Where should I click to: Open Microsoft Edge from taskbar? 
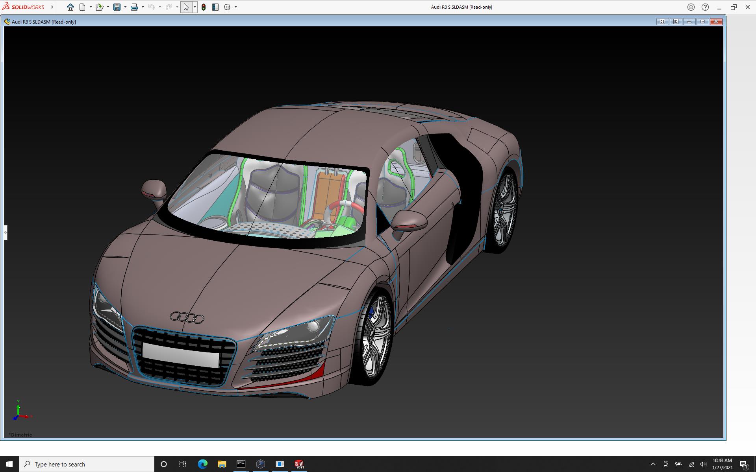(202, 464)
